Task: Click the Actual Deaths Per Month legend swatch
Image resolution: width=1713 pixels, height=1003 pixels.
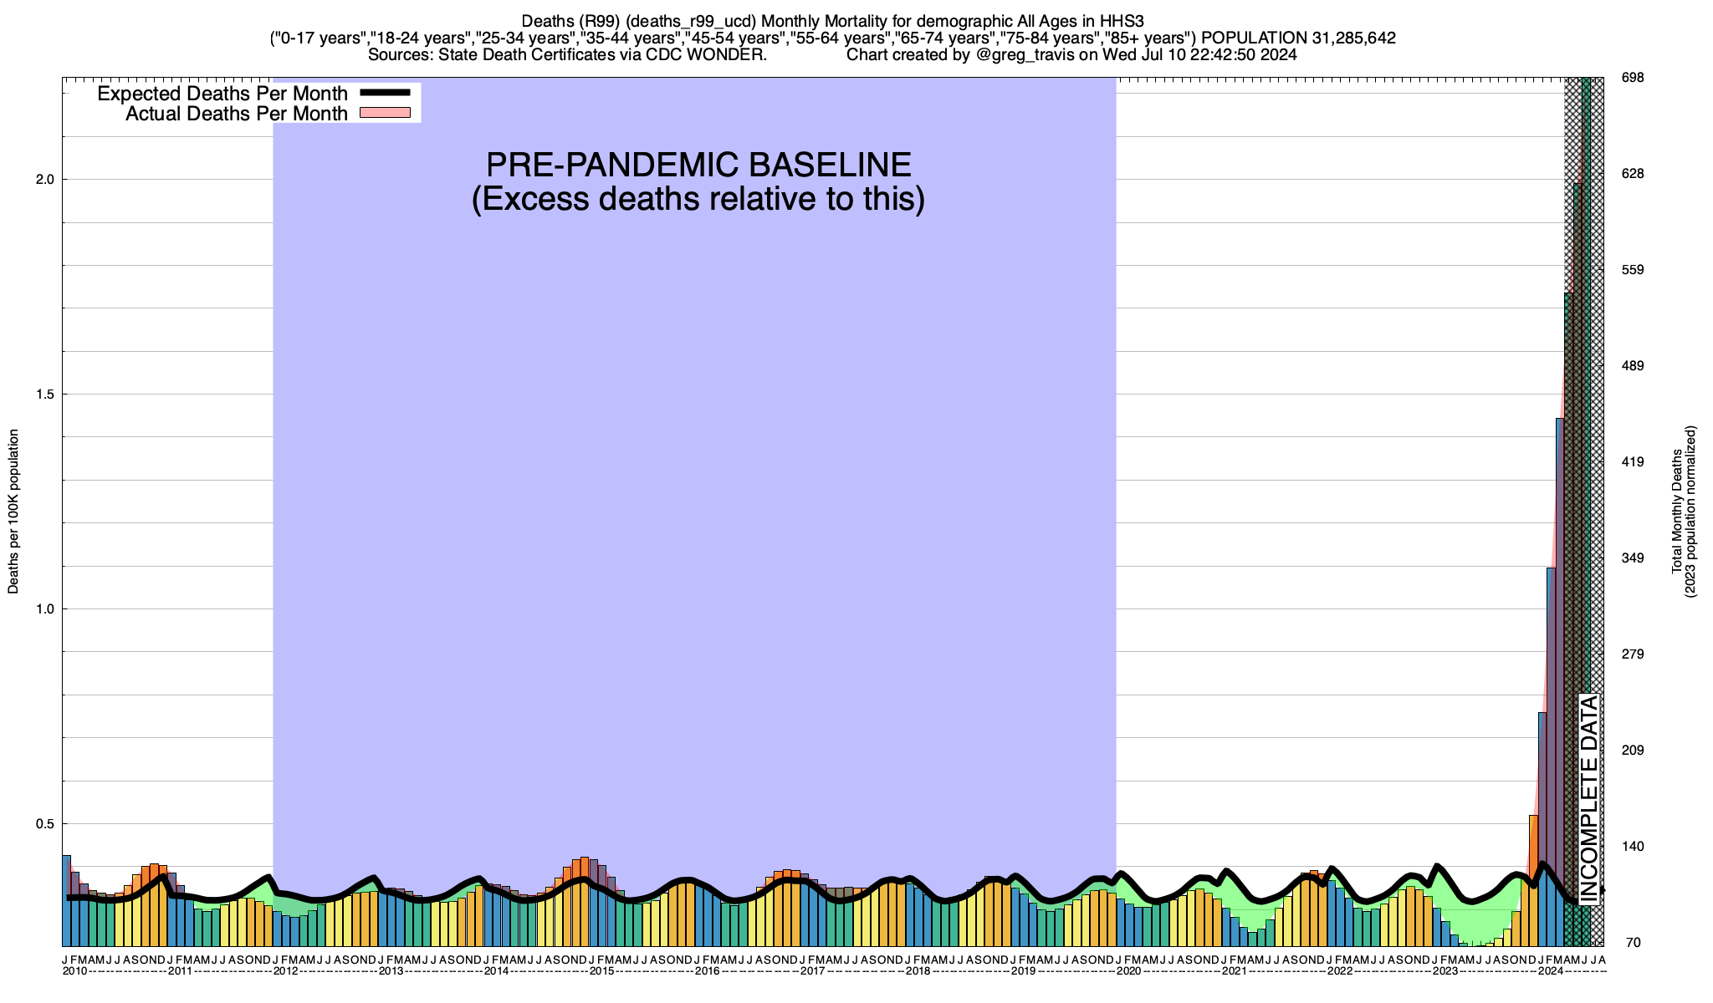Action: [385, 114]
